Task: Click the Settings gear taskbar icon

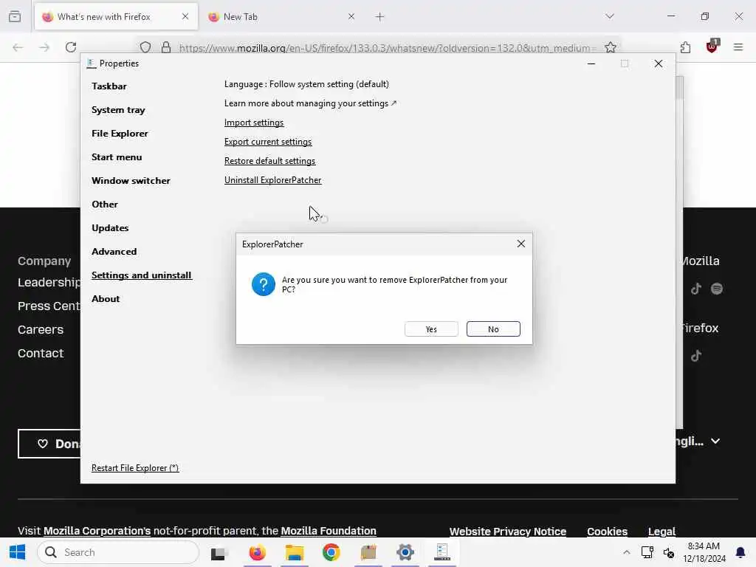Action: pyautogui.click(x=405, y=552)
